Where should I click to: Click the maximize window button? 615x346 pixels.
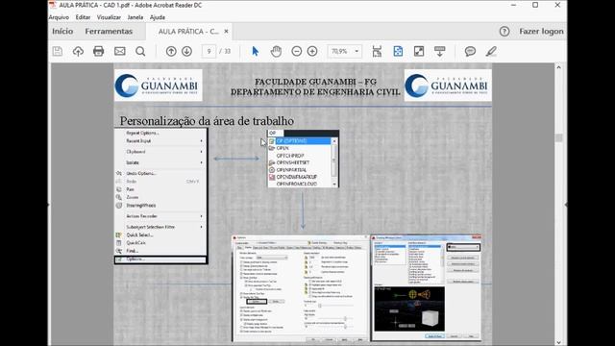coord(535,5)
